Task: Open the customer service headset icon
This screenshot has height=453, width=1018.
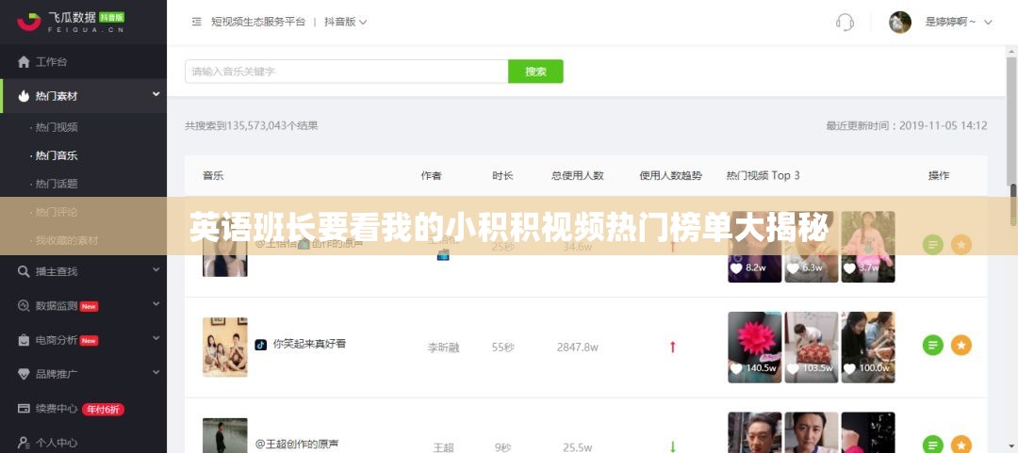Action: pos(845,22)
